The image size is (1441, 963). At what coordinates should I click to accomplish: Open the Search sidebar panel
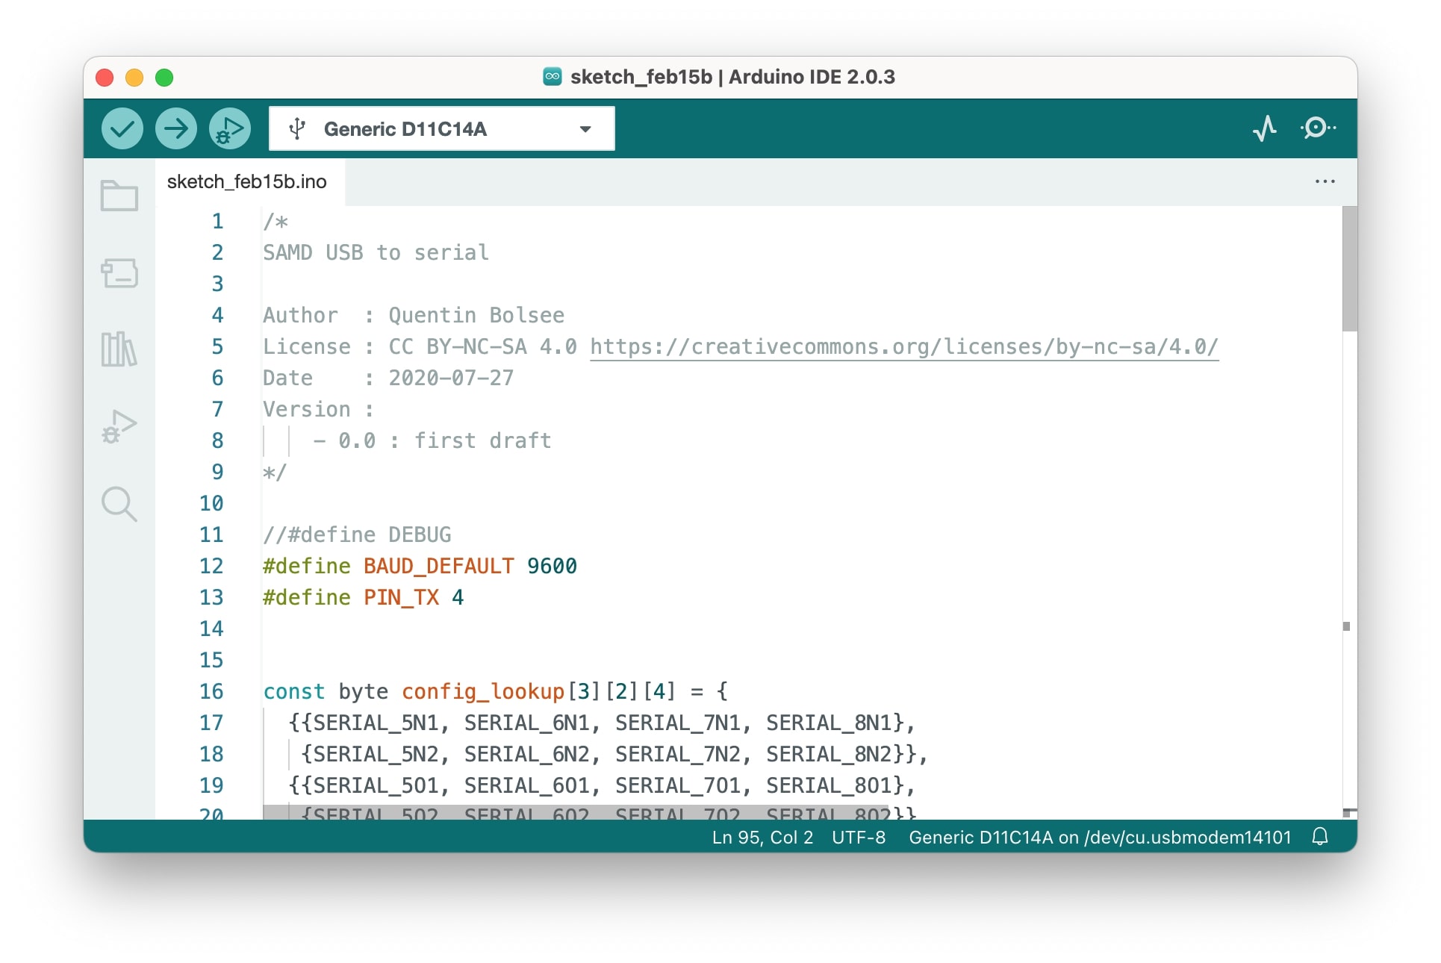coord(119,504)
